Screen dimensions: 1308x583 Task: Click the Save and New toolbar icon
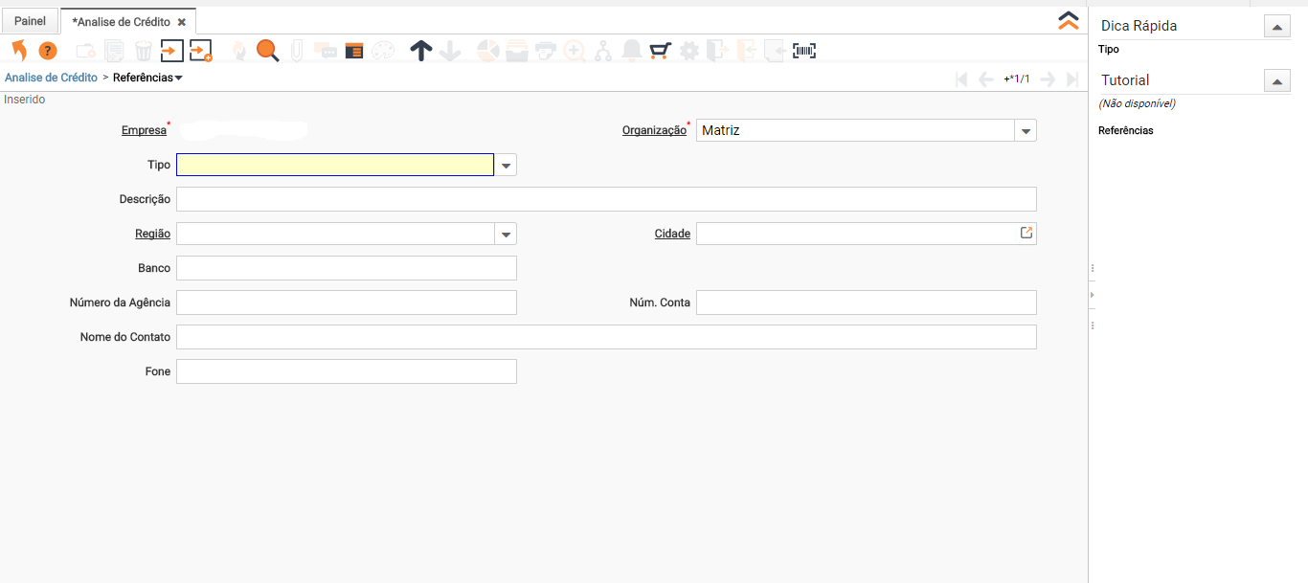coord(200,51)
